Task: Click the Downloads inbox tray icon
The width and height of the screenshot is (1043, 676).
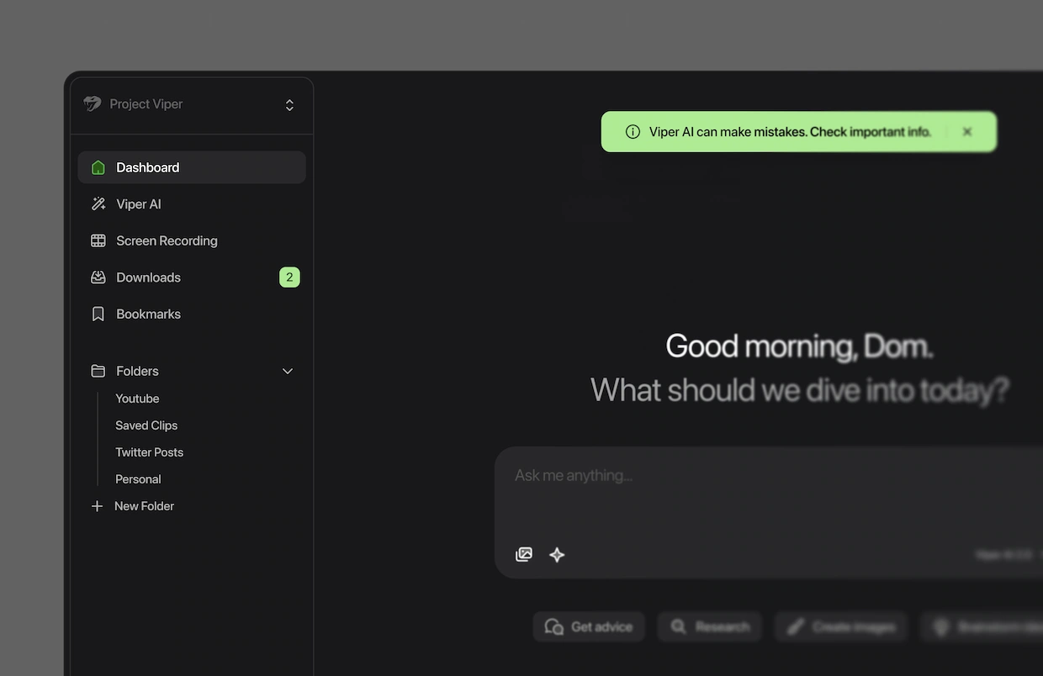Action: (98, 277)
